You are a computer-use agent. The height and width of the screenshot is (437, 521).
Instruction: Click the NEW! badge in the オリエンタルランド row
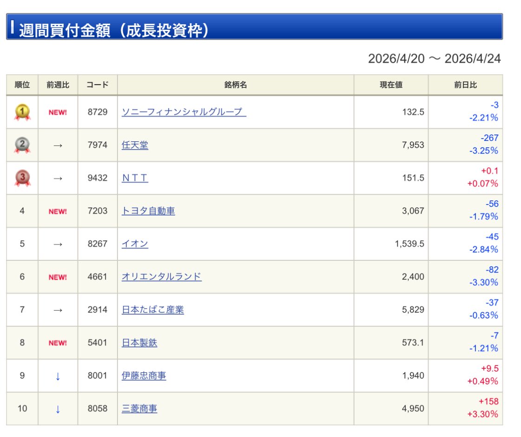58,277
